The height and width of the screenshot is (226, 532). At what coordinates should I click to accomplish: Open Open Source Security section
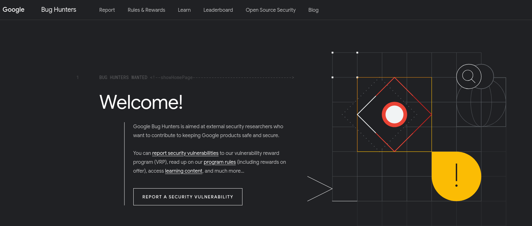[270, 10]
